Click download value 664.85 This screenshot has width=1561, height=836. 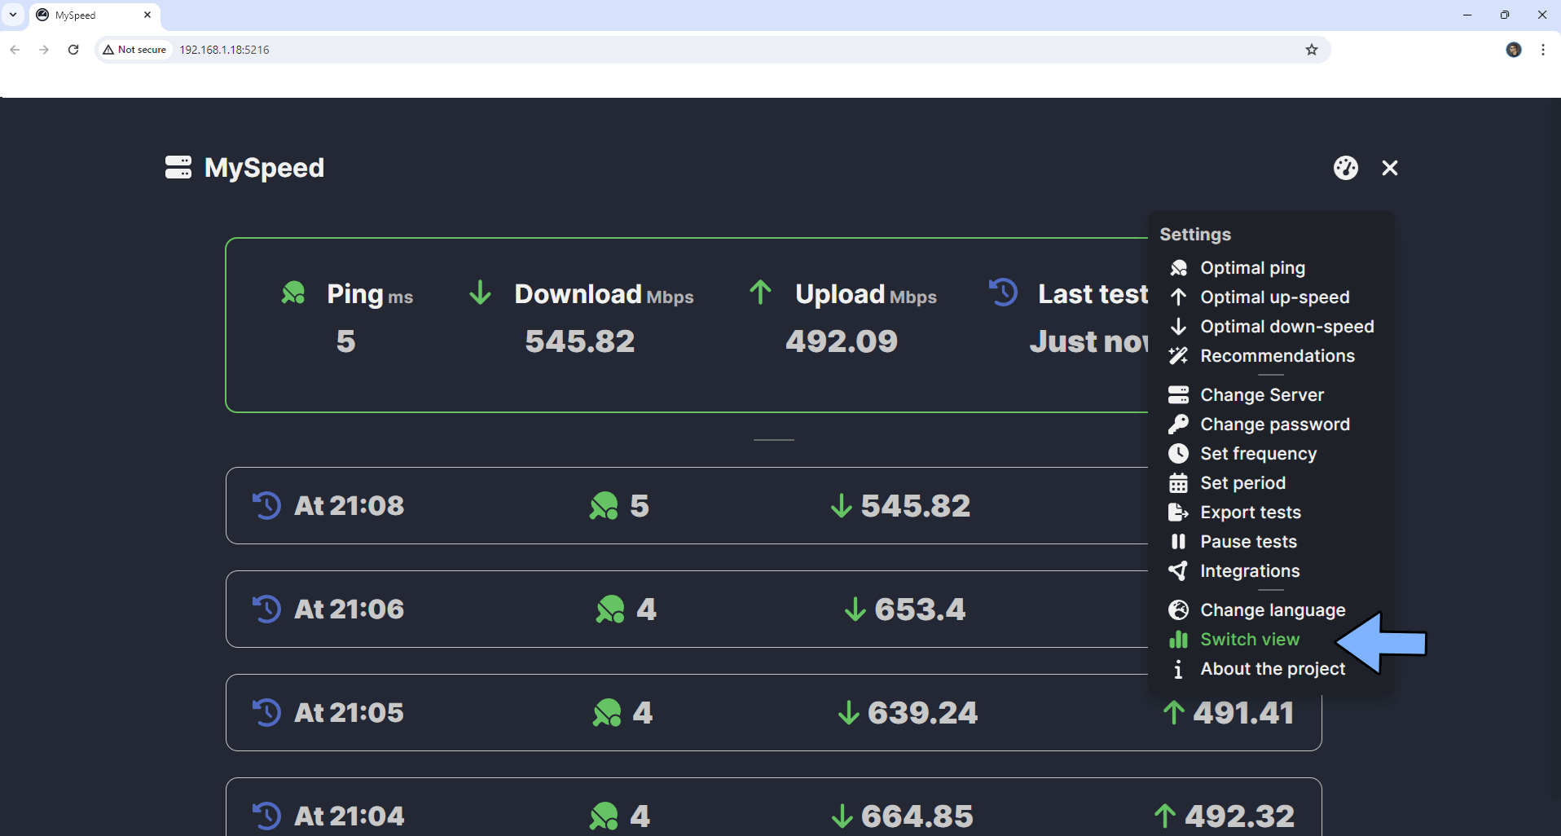click(x=917, y=816)
